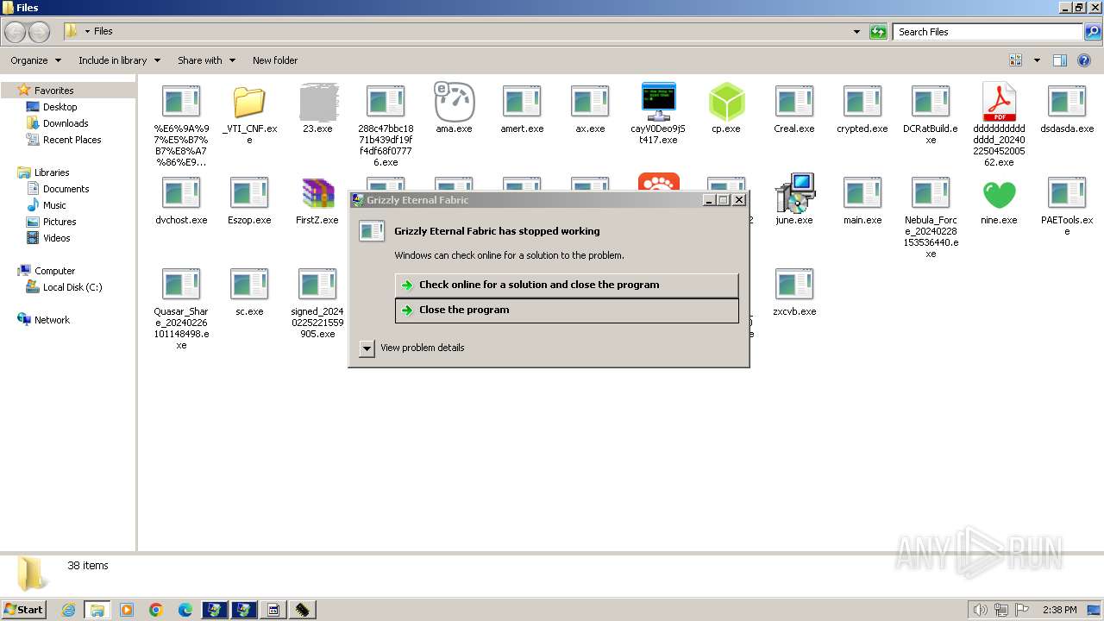Click the Files breadcrumb in address bar
The width and height of the screenshot is (1104, 621).
(x=103, y=32)
